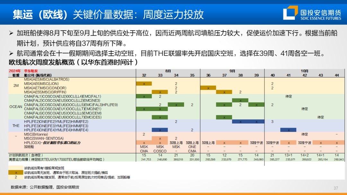This screenshot has width=347, height=195.
Task: Click week 35 column header
Action: click(192, 75)
